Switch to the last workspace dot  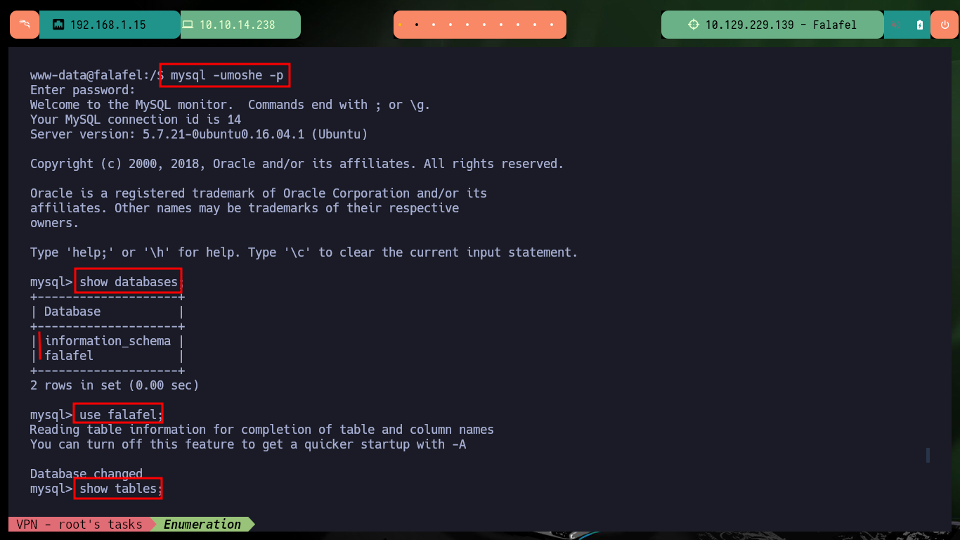click(x=553, y=25)
